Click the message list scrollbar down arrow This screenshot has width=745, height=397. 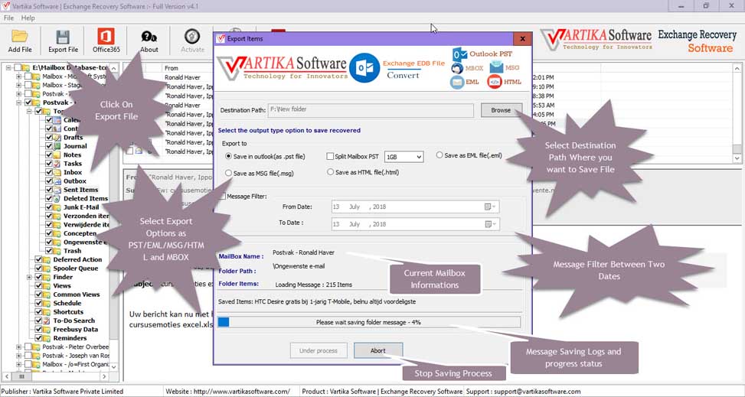(x=737, y=158)
